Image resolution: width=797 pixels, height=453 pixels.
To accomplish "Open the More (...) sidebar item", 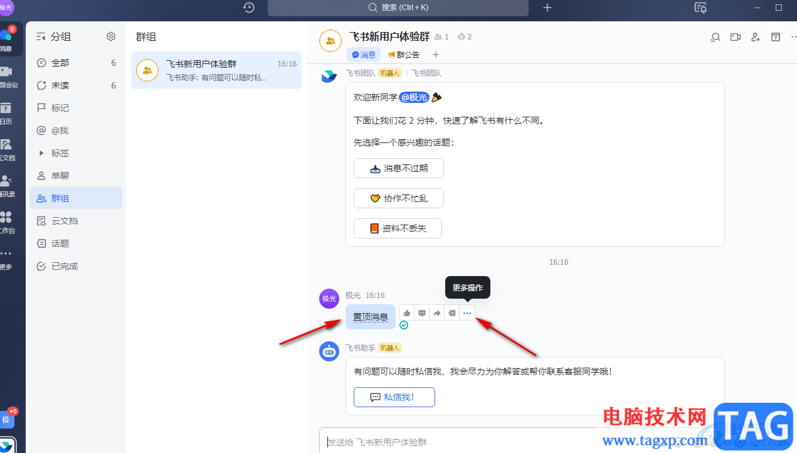I will [6, 258].
